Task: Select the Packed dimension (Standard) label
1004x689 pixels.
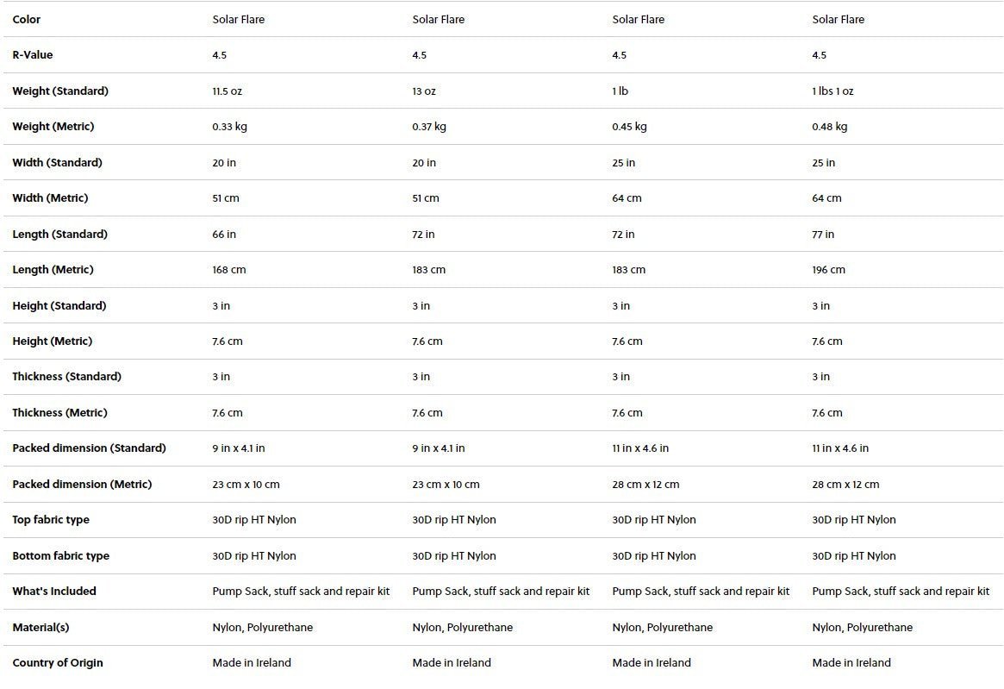Action: [x=89, y=448]
